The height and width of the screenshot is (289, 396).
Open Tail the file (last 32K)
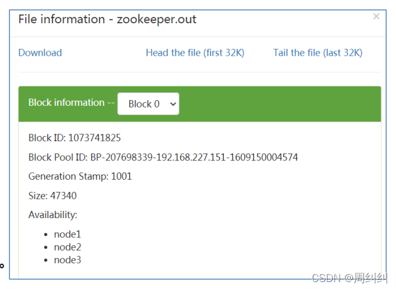click(317, 53)
